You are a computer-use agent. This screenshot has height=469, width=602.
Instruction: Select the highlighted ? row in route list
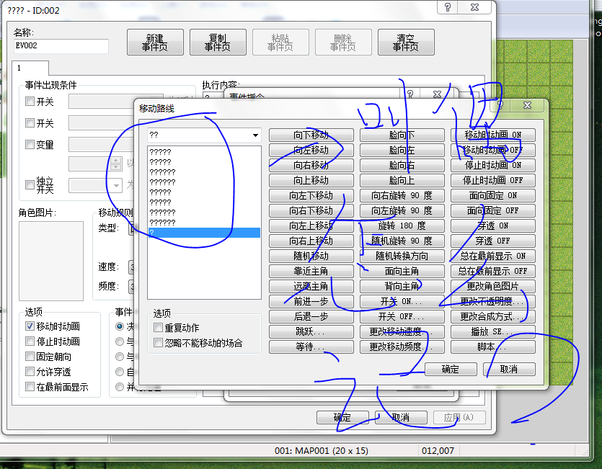pos(204,233)
